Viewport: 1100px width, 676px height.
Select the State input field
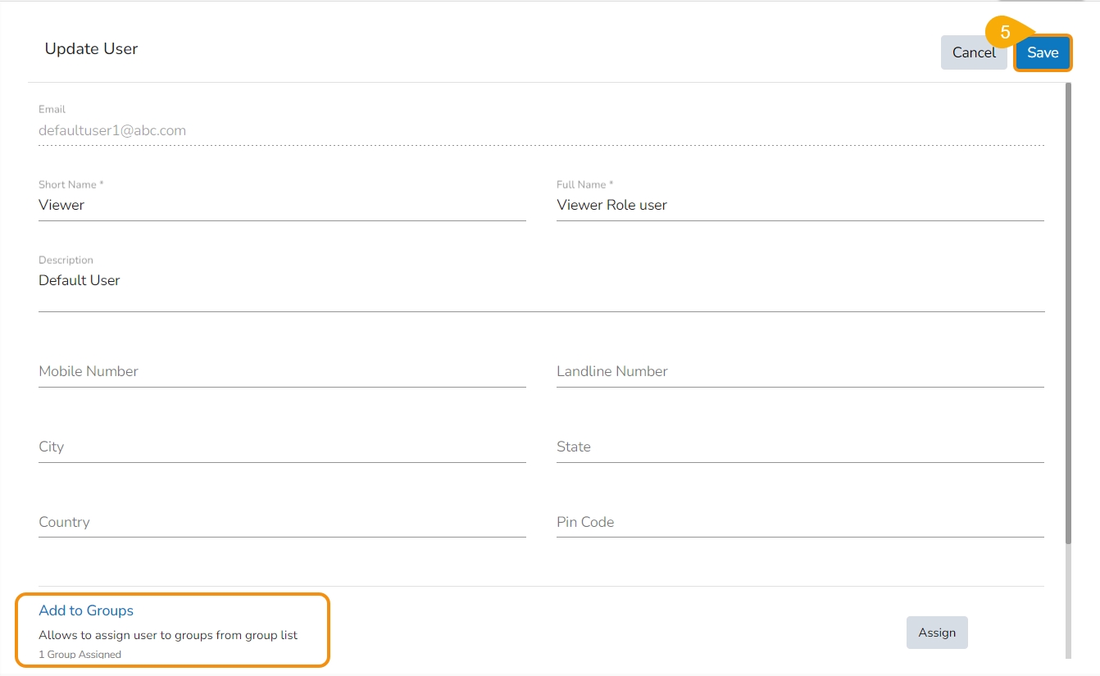(x=799, y=447)
